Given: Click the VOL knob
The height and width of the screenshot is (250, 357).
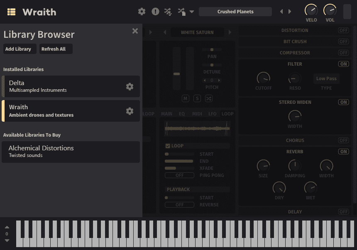Looking at the screenshot, I should [330, 10].
